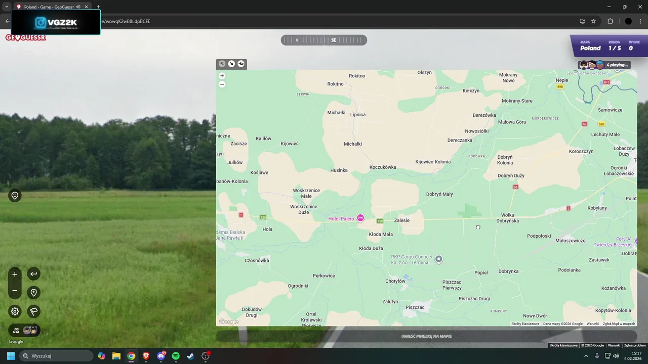Set a checkpoint with pin-plus icon

(33, 293)
